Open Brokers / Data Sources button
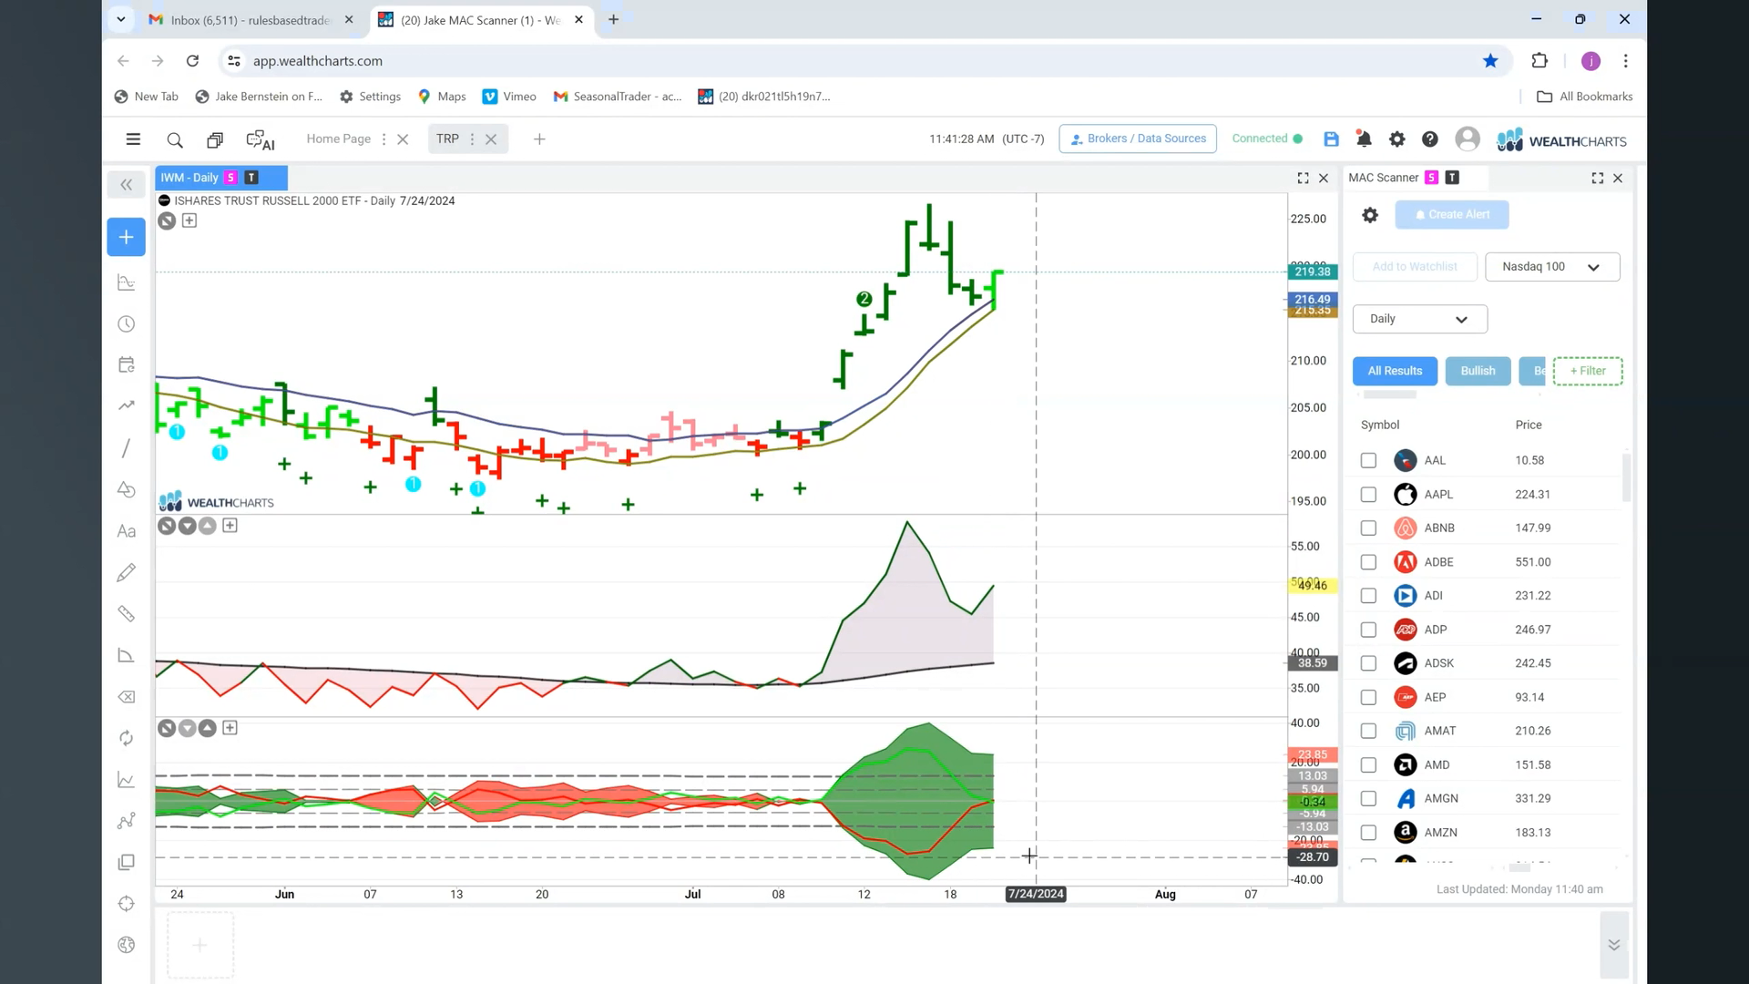Viewport: 1749px width, 984px height. point(1138,138)
